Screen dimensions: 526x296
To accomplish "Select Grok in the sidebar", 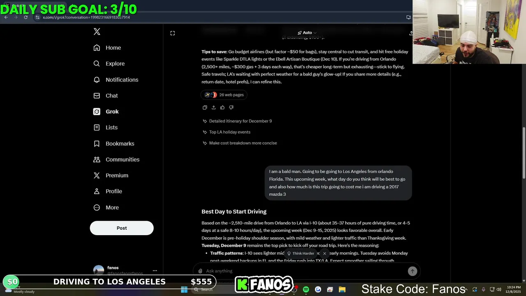I will (106, 111).
